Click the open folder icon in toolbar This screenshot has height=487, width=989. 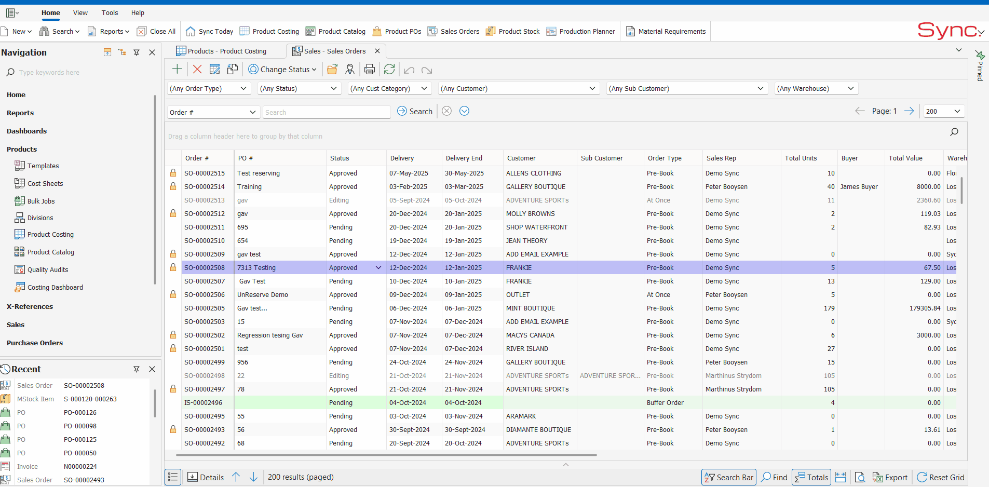(332, 69)
